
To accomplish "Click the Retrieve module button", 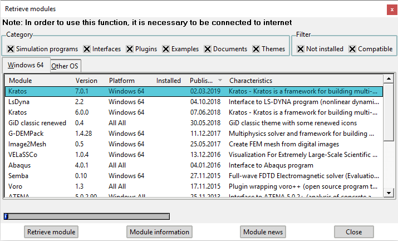I will point(51,232).
